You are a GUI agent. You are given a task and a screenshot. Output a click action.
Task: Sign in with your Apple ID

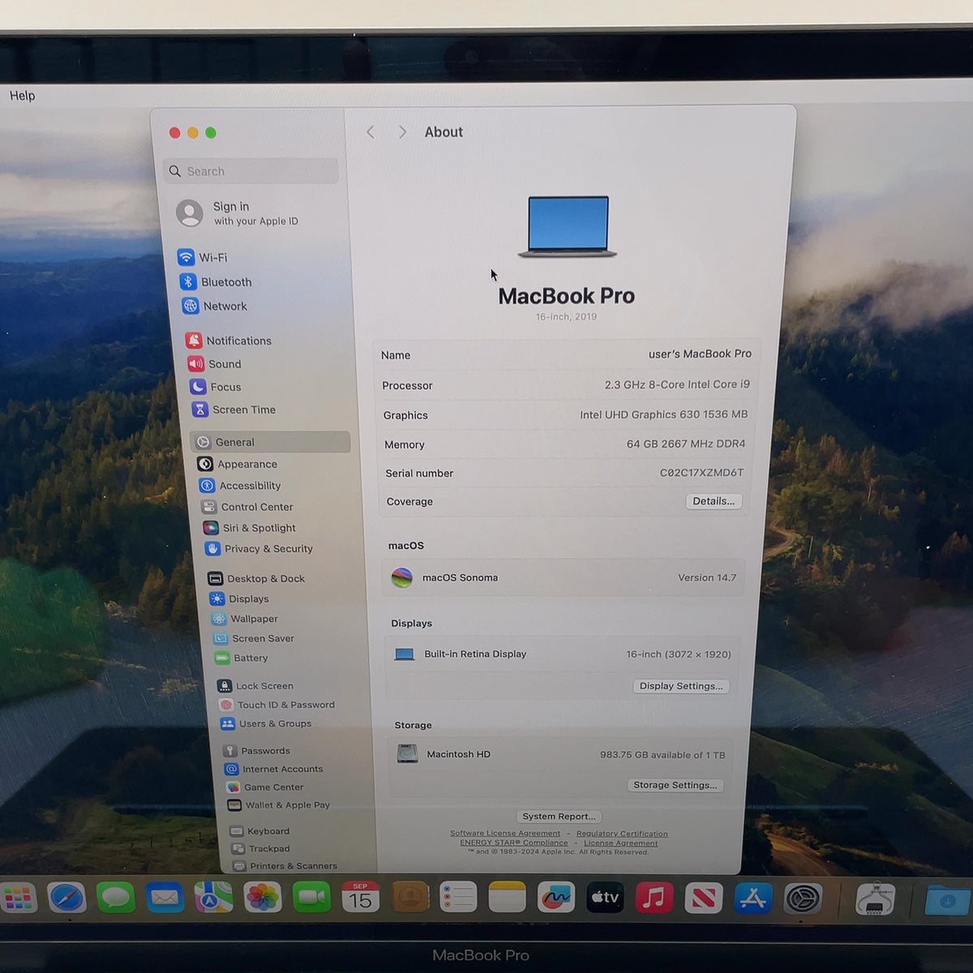tap(239, 213)
